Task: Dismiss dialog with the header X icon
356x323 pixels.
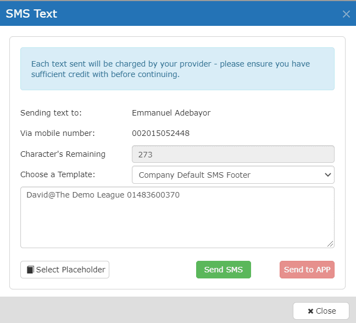Action: (346, 14)
